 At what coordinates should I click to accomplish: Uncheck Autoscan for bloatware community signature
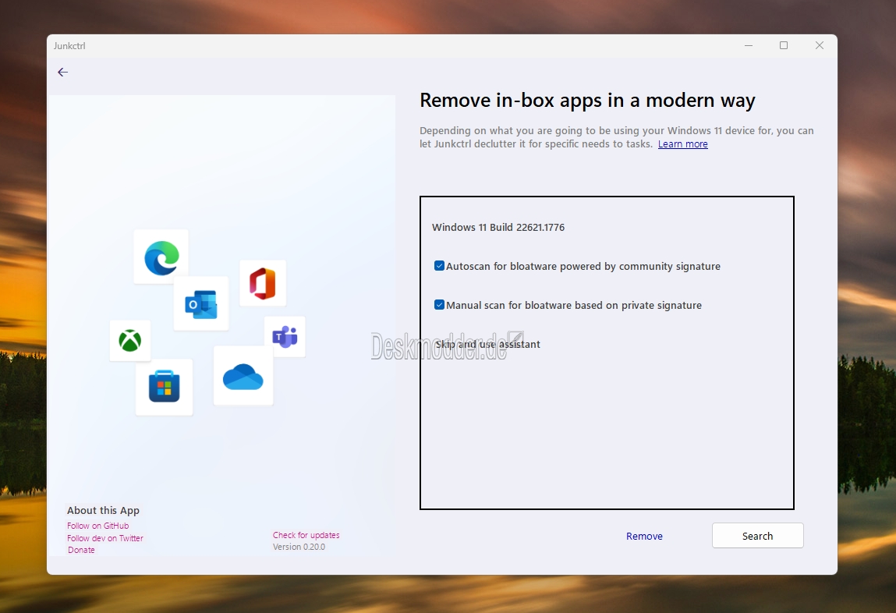point(440,266)
